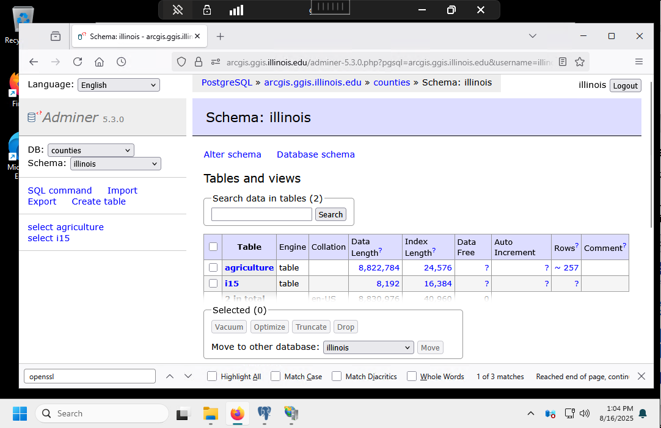This screenshot has height=428, width=661.
Task: Open the browsing history clock icon
Action: pyautogui.click(x=122, y=62)
